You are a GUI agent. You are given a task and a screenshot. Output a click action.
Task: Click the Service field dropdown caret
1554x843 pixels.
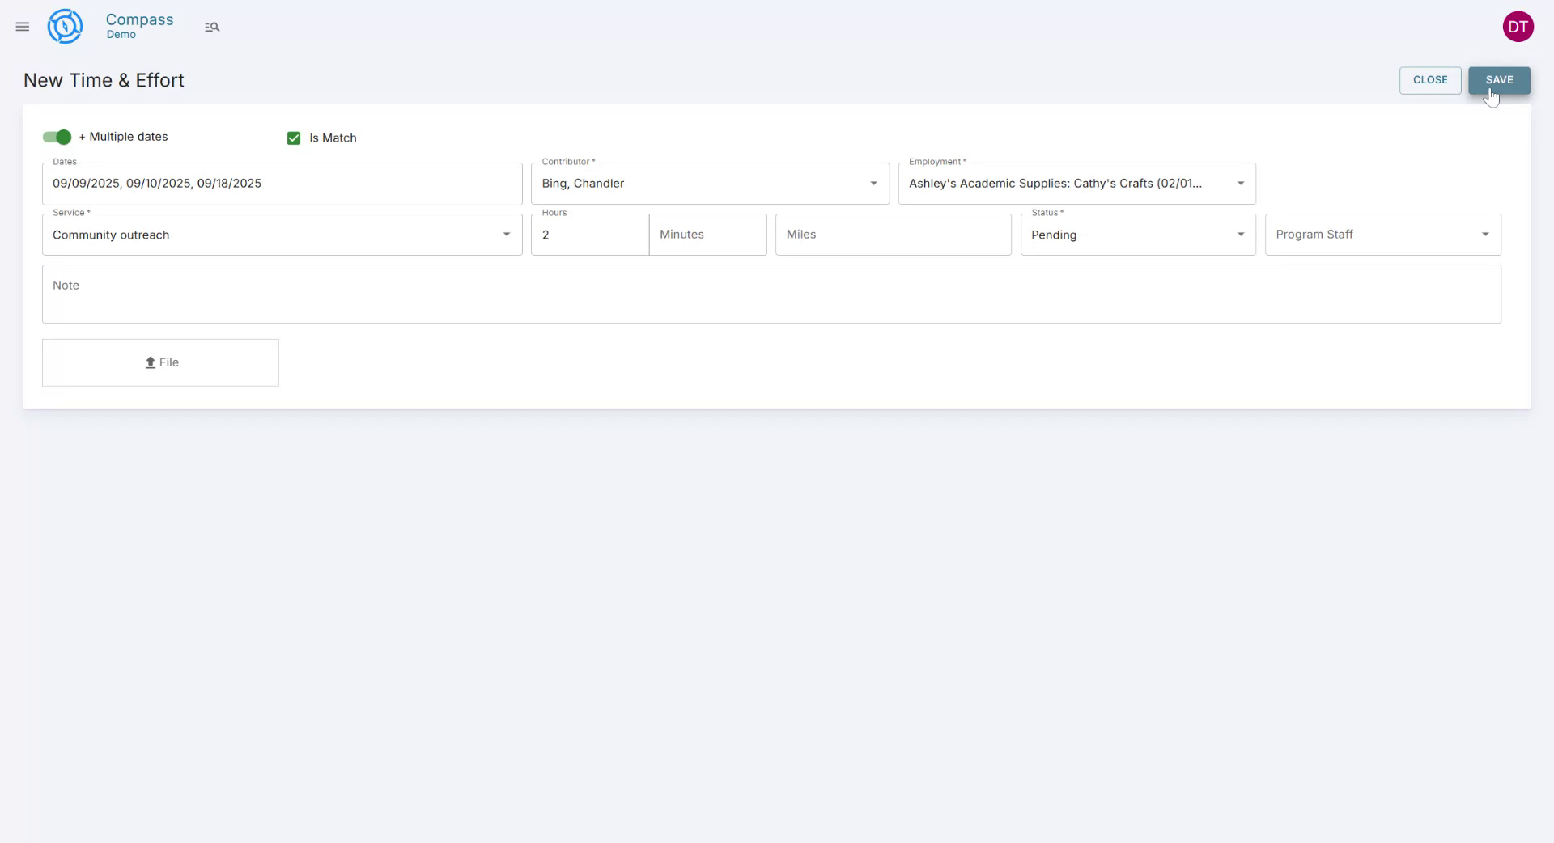coord(507,235)
